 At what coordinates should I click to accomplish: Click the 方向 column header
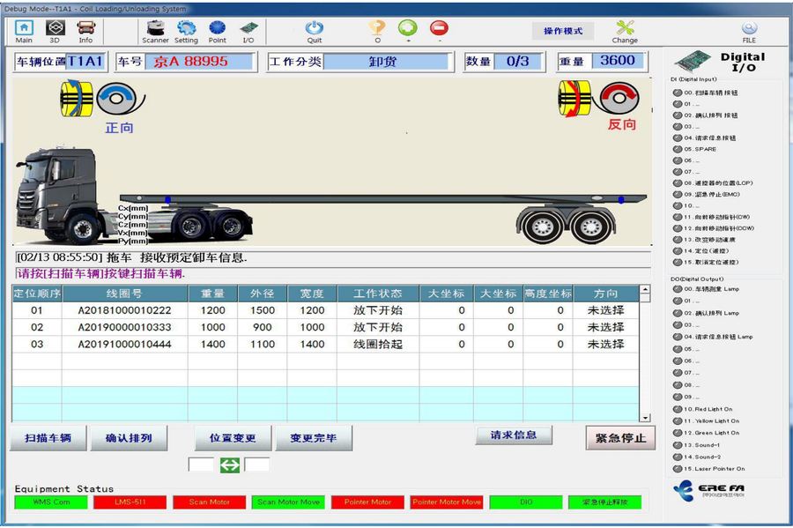[606, 294]
